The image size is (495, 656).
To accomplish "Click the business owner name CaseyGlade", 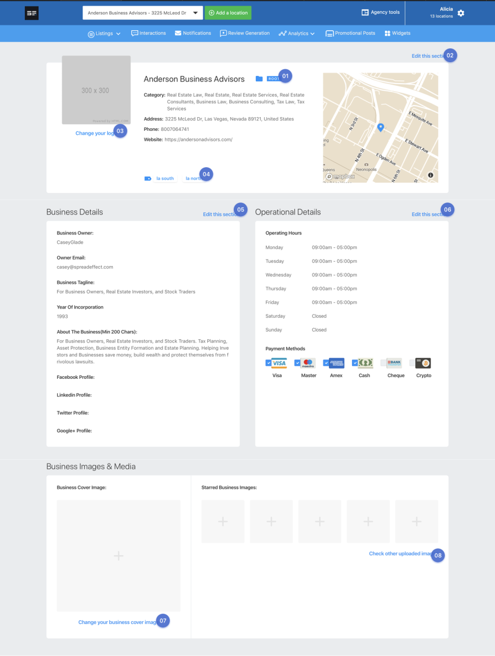I will [70, 242].
